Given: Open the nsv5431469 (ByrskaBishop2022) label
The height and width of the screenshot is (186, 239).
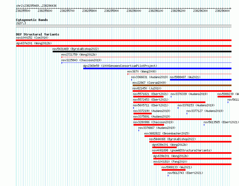Looking at the screenshot, I should point(76,49).
